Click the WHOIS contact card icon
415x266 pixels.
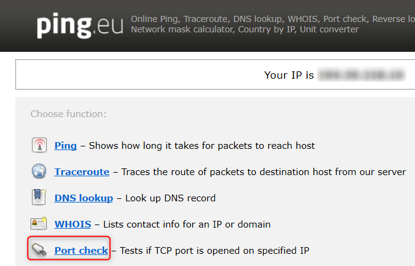(x=39, y=224)
